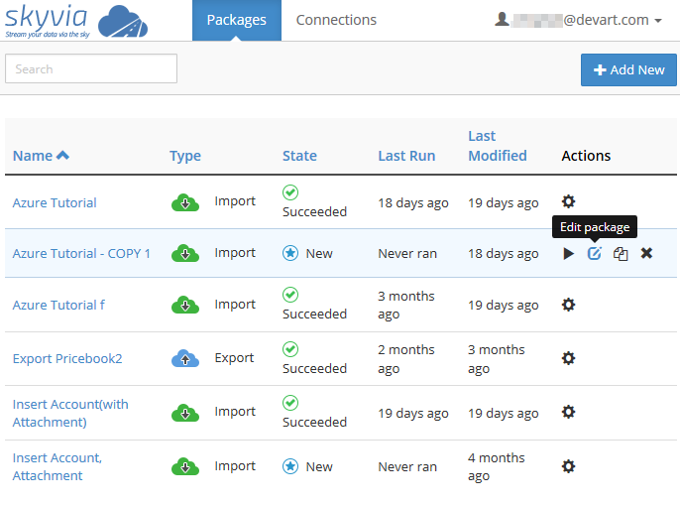
Task: Open the Azure Tutorial package link
Action: point(55,202)
